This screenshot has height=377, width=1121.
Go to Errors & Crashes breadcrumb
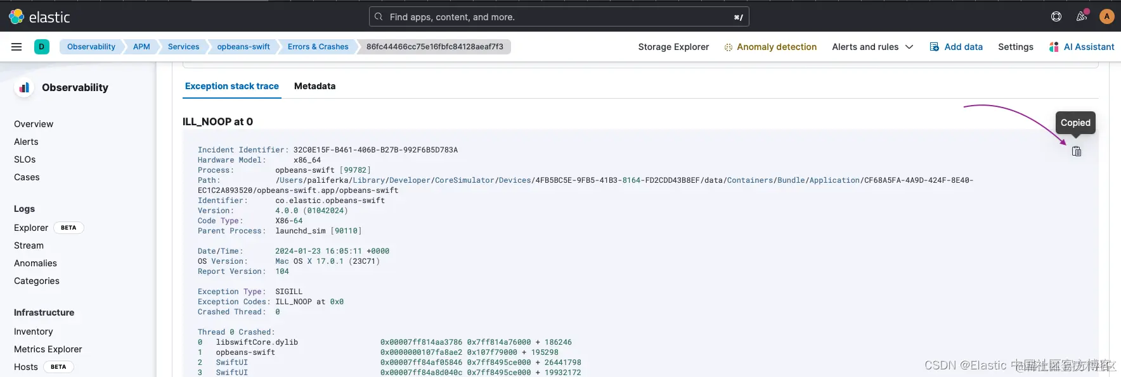click(318, 47)
